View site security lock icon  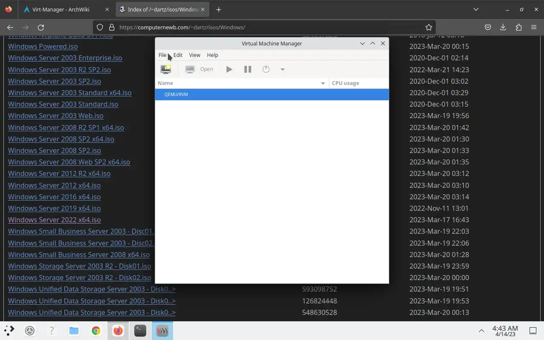tap(112, 27)
